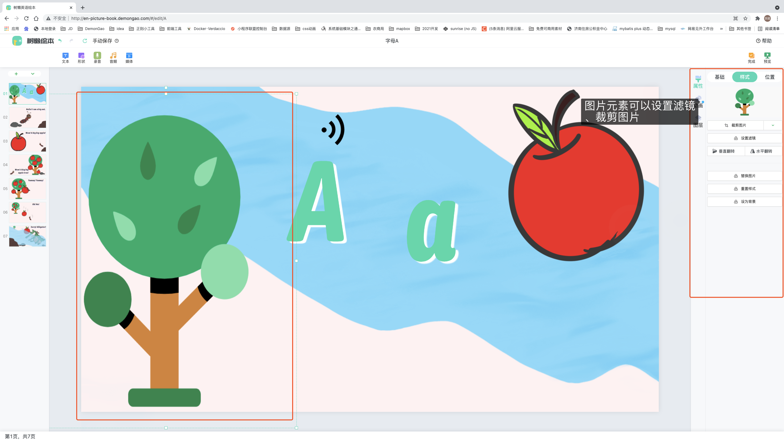Open the 音频 audio tool
784x441 pixels.
[113, 58]
